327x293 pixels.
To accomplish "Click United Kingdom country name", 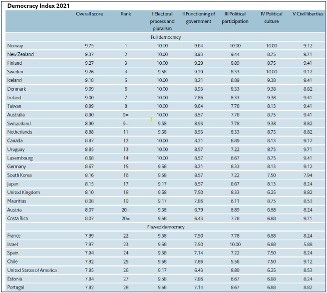I will [x=23, y=192].
